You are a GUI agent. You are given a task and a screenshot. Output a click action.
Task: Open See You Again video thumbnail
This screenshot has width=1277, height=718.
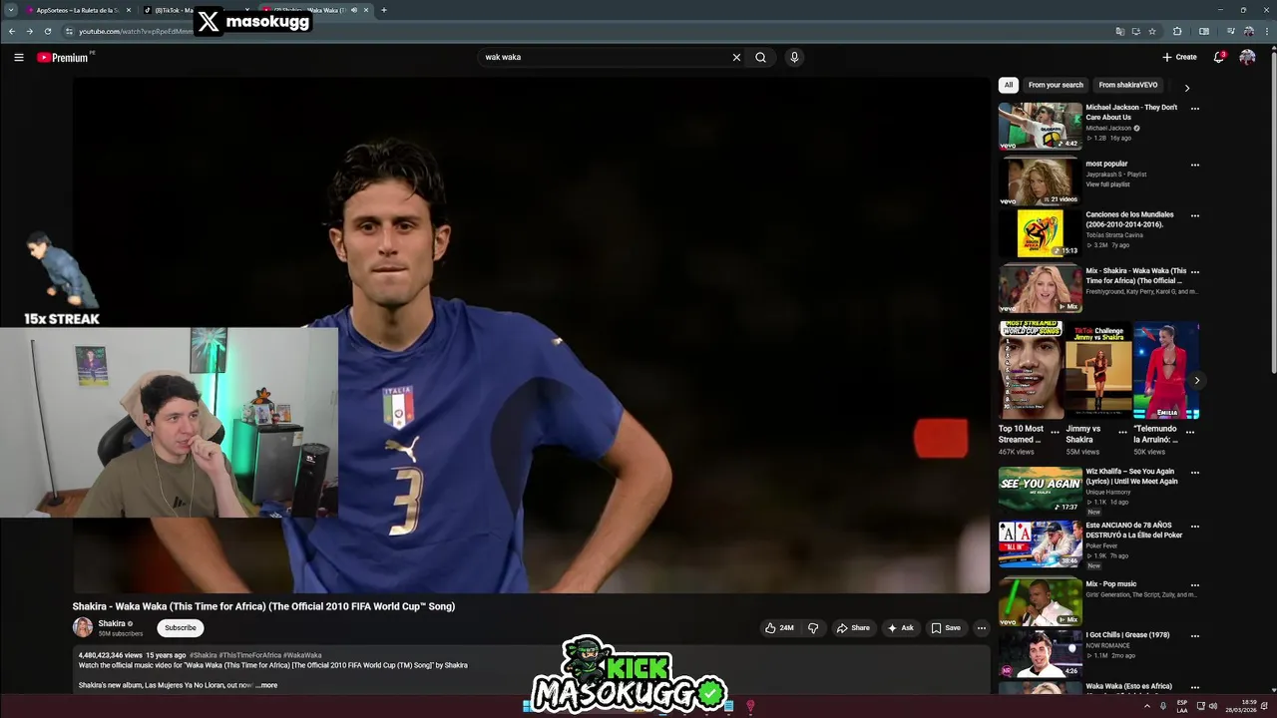click(x=1041, y=490)
